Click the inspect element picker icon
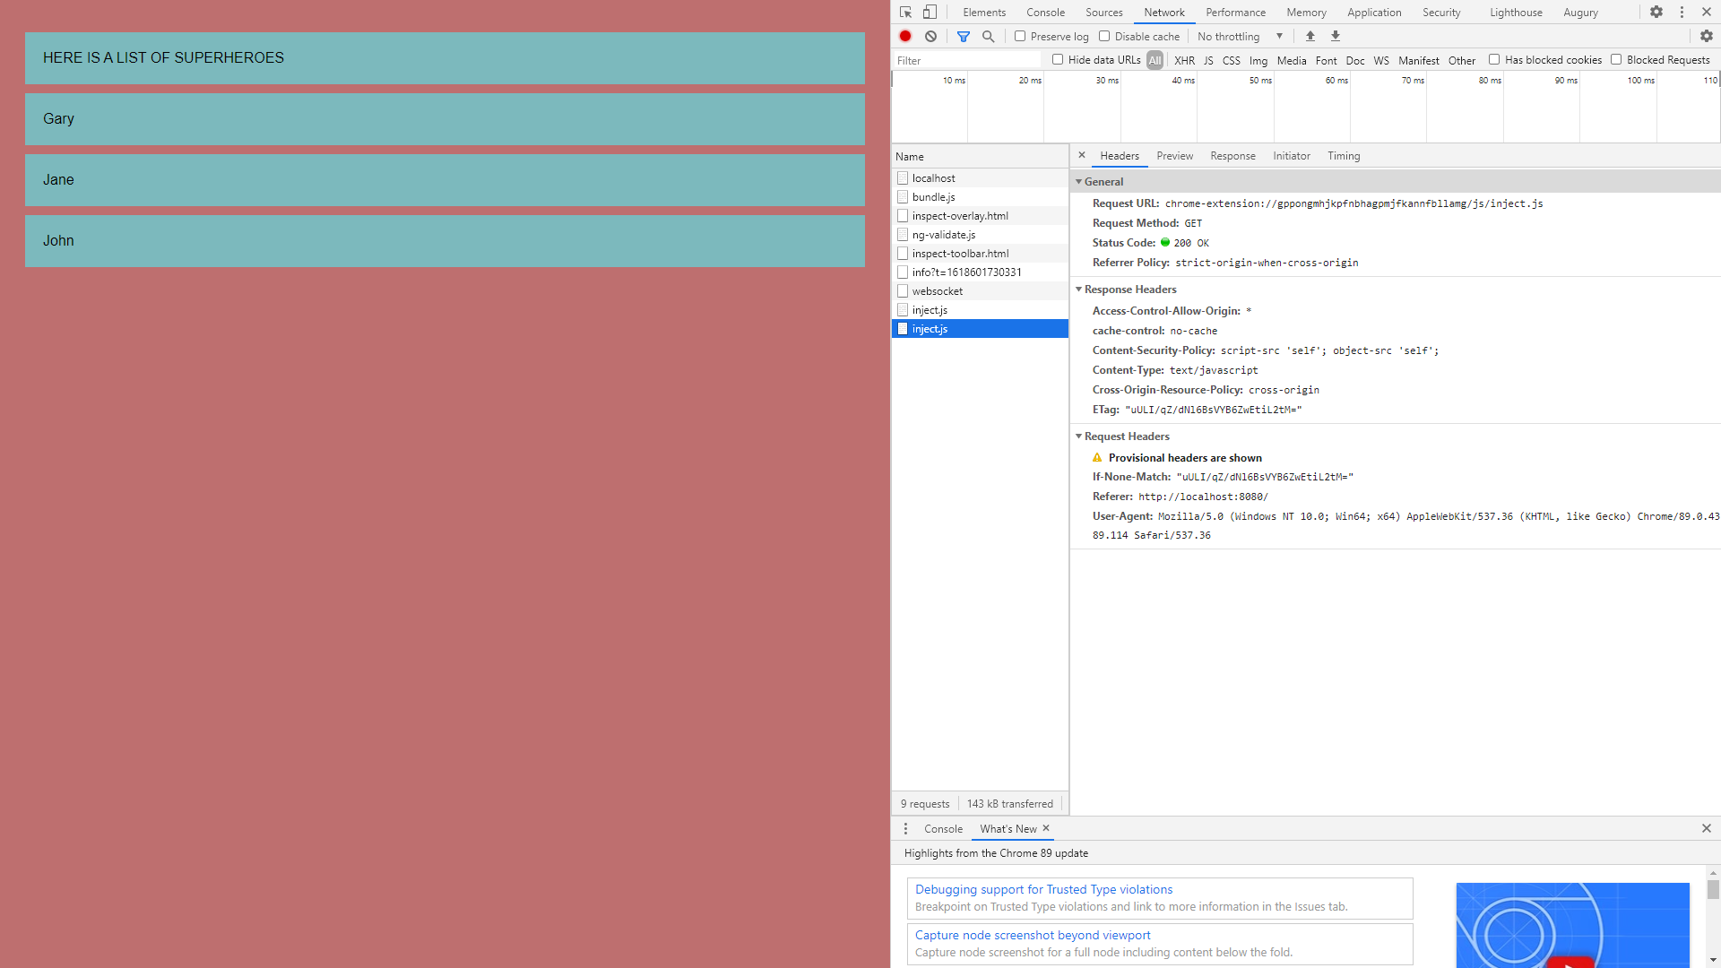 click(905, 13)
